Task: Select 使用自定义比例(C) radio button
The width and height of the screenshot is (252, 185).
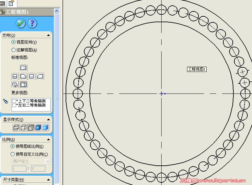Action: [x=12, y=154]
